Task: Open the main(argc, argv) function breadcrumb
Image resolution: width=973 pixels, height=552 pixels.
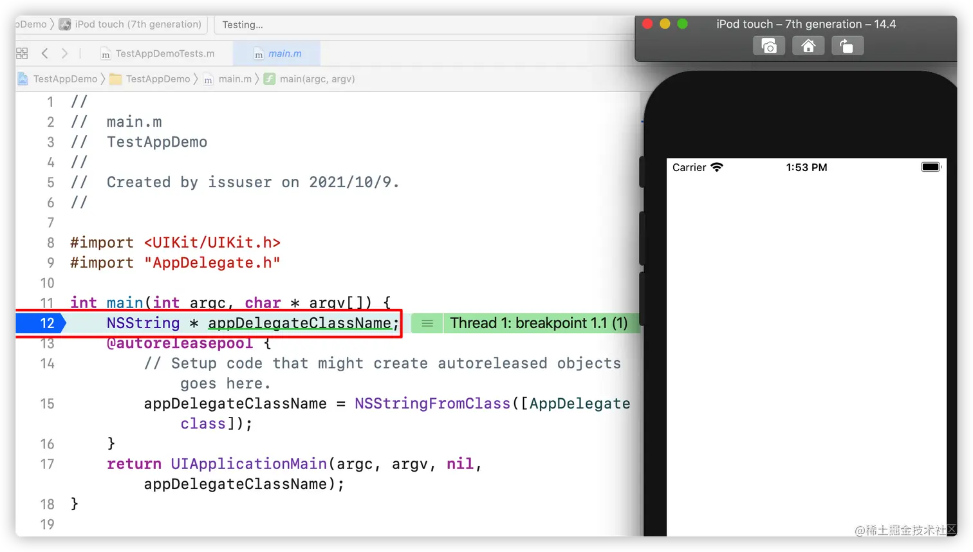Action: point(310,78)
